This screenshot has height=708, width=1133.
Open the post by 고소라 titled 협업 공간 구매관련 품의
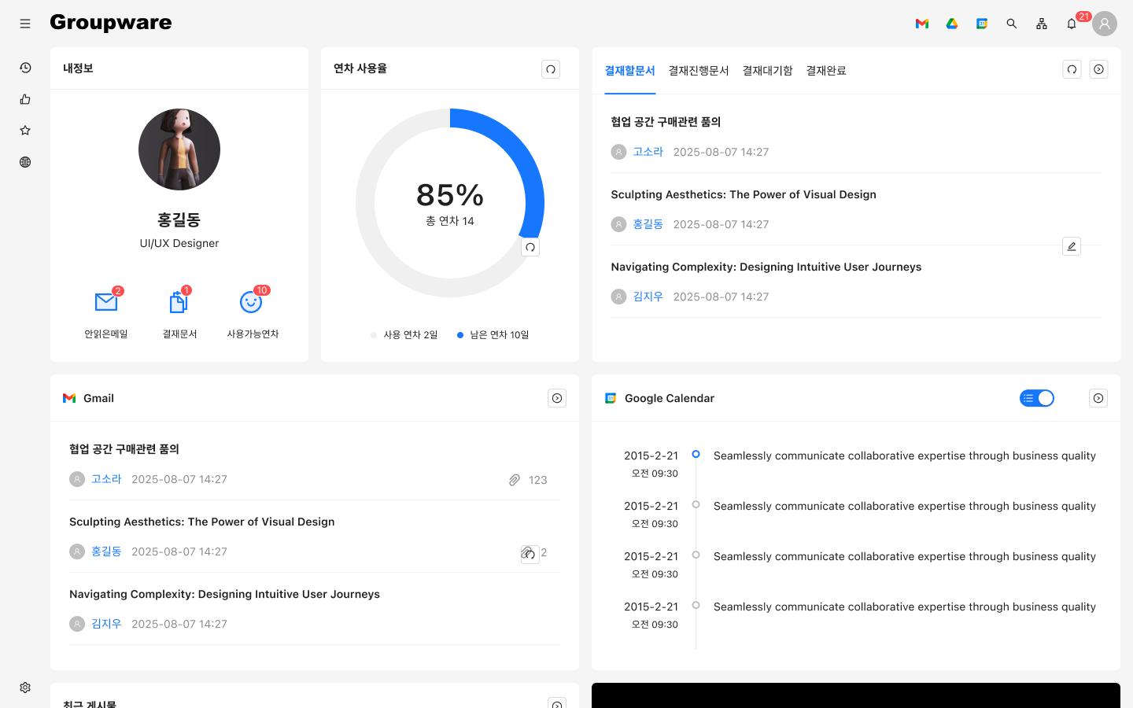pyautogui.click(x=665, y=122)
